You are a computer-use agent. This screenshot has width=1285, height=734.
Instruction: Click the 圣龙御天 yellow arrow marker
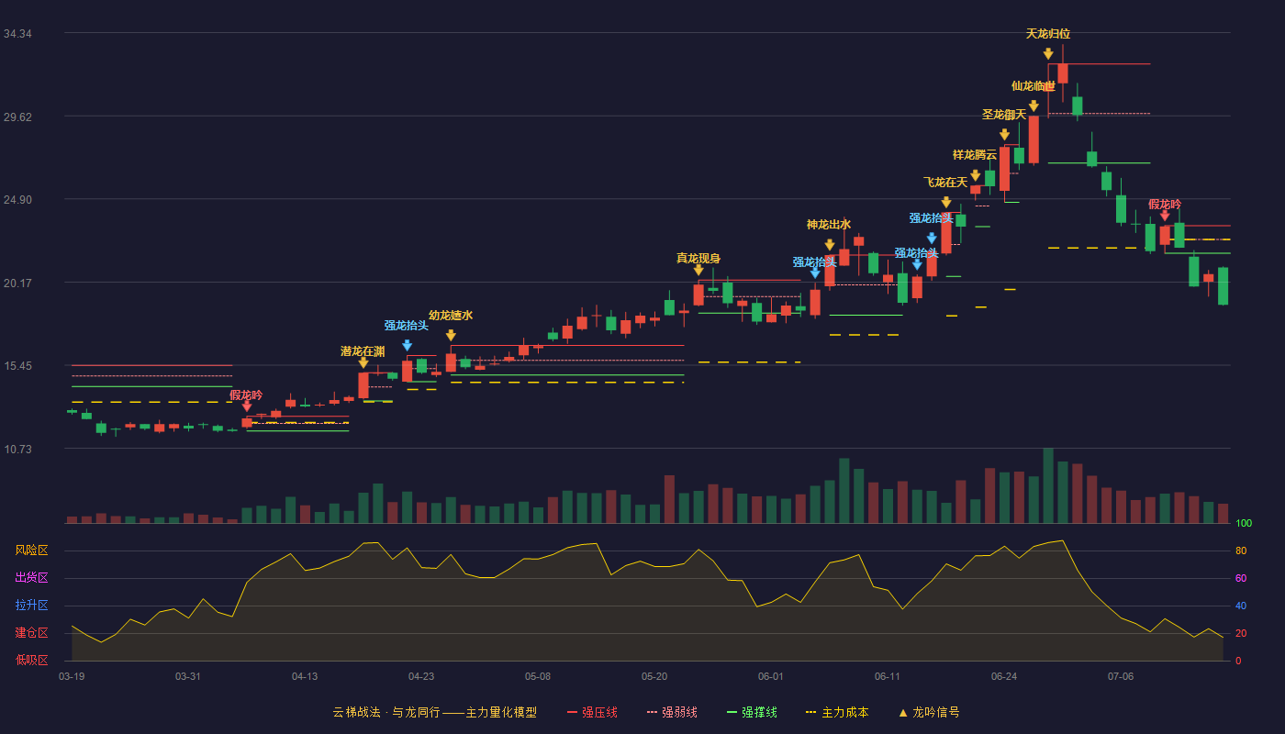[x=1004, y=135]
